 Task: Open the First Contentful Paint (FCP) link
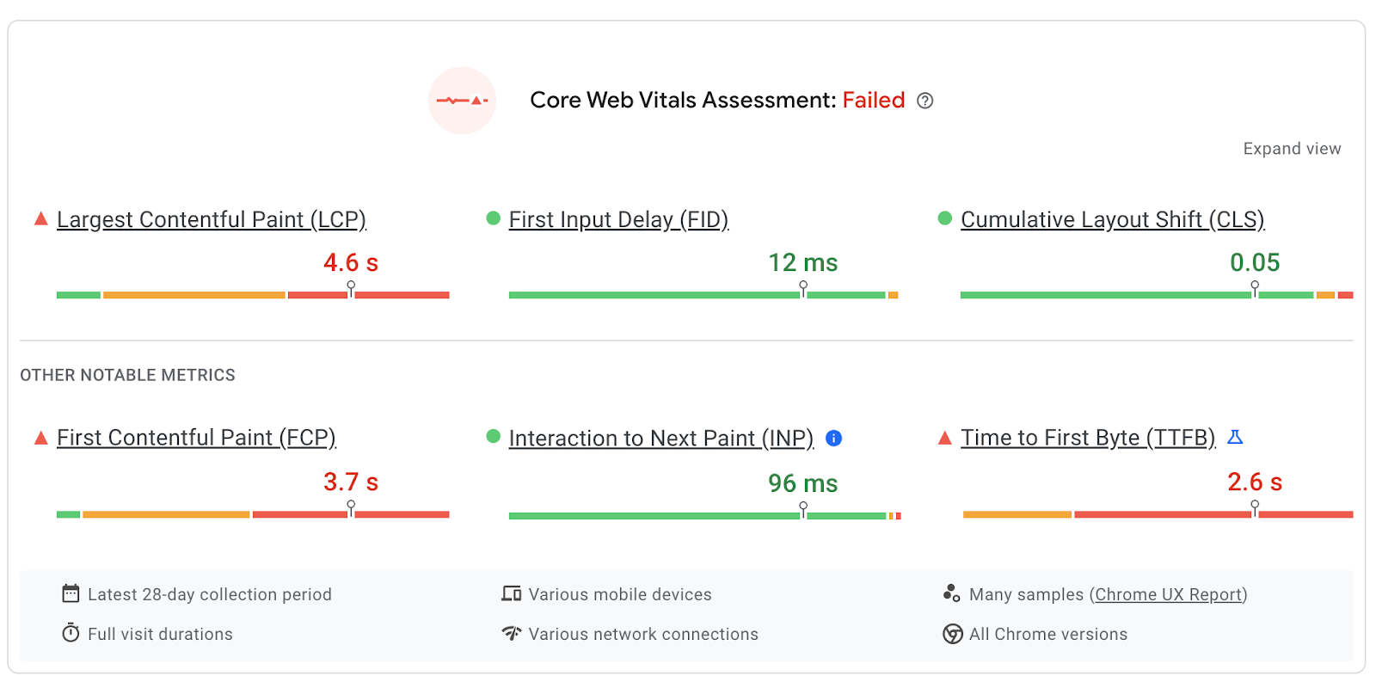[196, 438]
